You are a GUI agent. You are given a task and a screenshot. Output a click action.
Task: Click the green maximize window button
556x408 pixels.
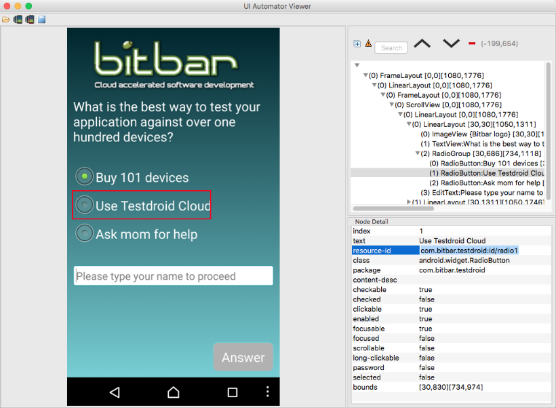28,6
